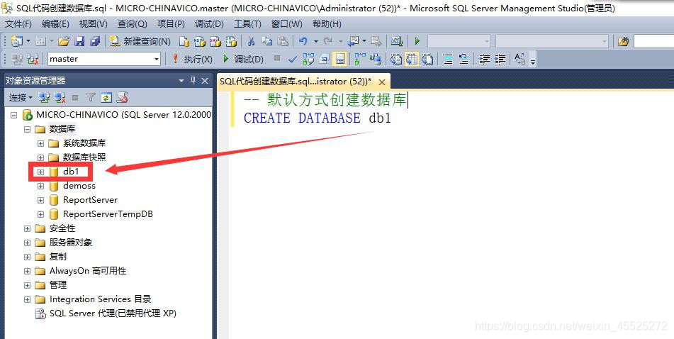This screenshot has height=339, width=674.
Task: Click the find text input field in toolbar
Action: click(x=653, y=41)
